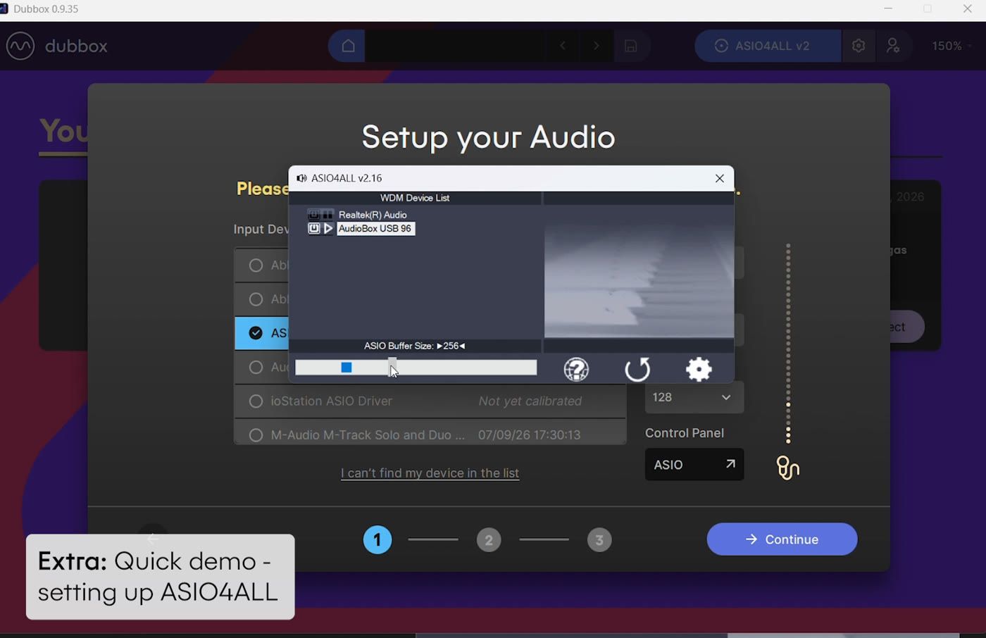Viewport: 986px width, 638px height.
Task: Click the vertical dotted input level meter
Action: [788, 344]
